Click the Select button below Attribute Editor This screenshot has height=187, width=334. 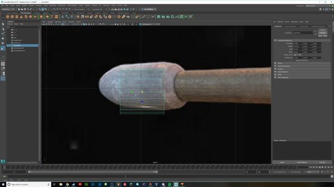[282, 163]
